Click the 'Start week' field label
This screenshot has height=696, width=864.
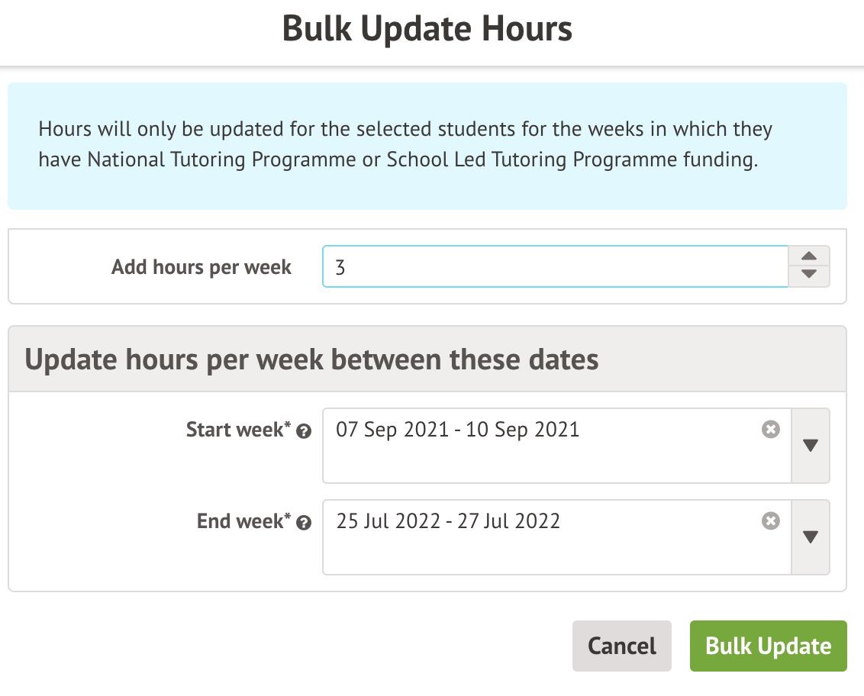click(x=234, y=430)
